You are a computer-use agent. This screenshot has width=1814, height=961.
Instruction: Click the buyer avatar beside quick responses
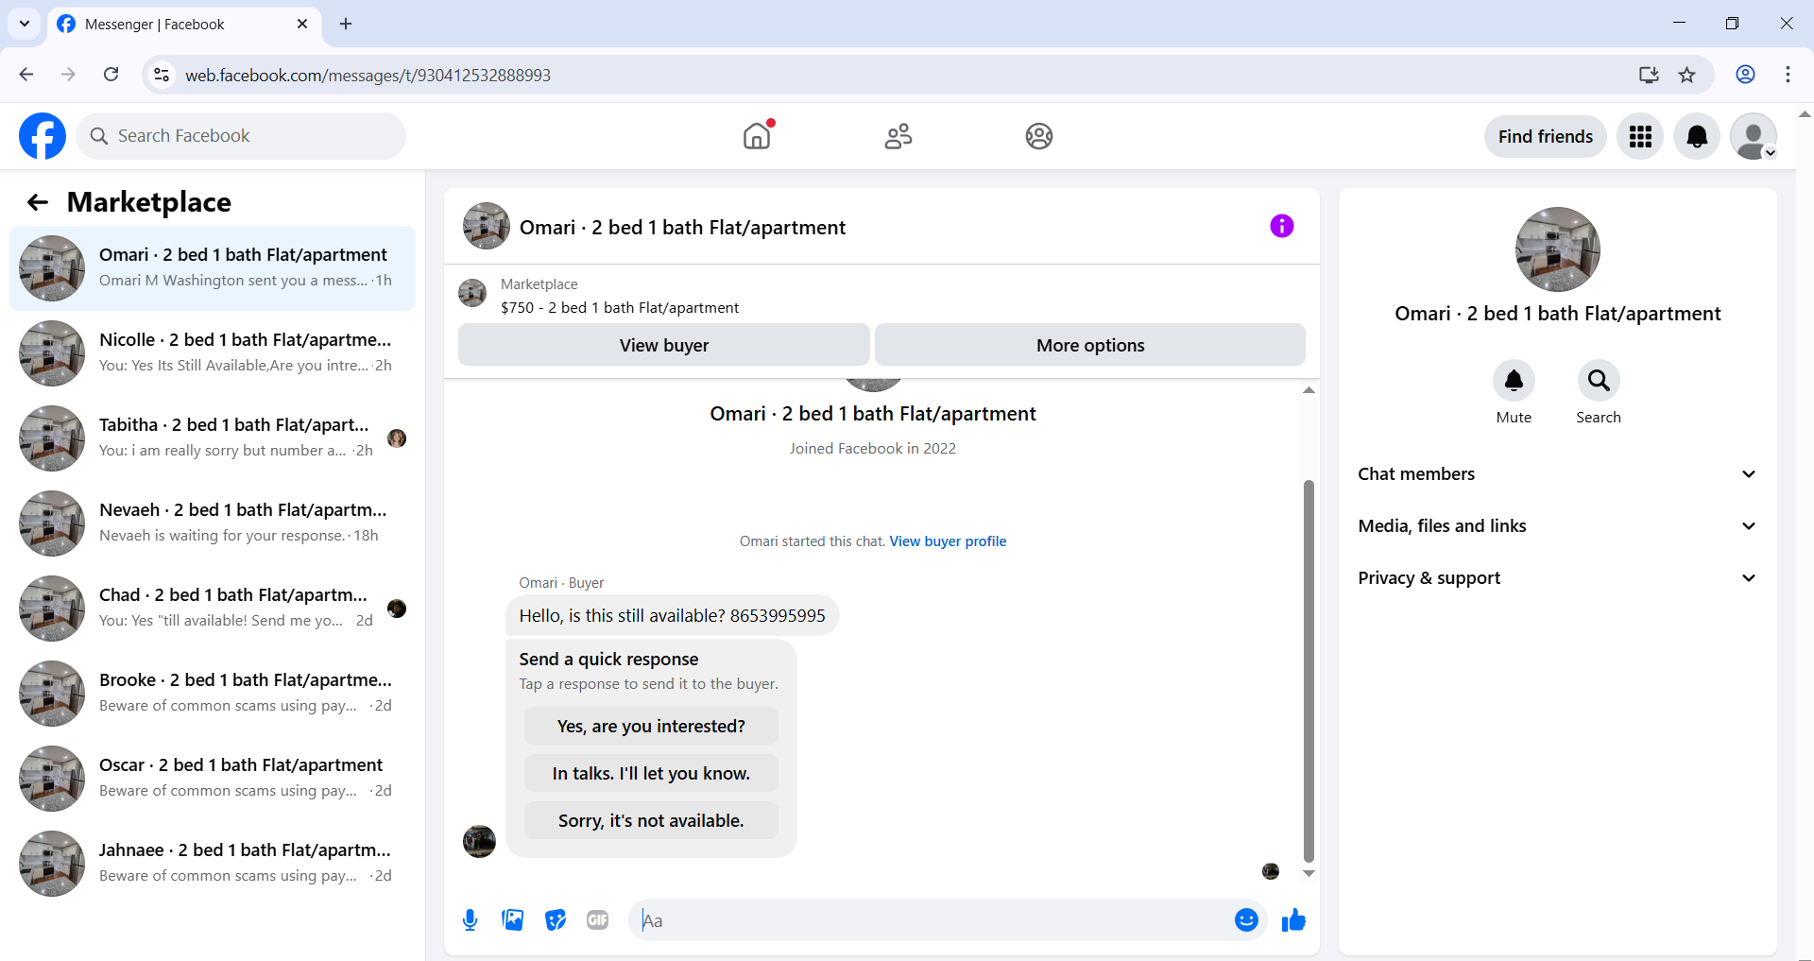[x=479, y=841]
